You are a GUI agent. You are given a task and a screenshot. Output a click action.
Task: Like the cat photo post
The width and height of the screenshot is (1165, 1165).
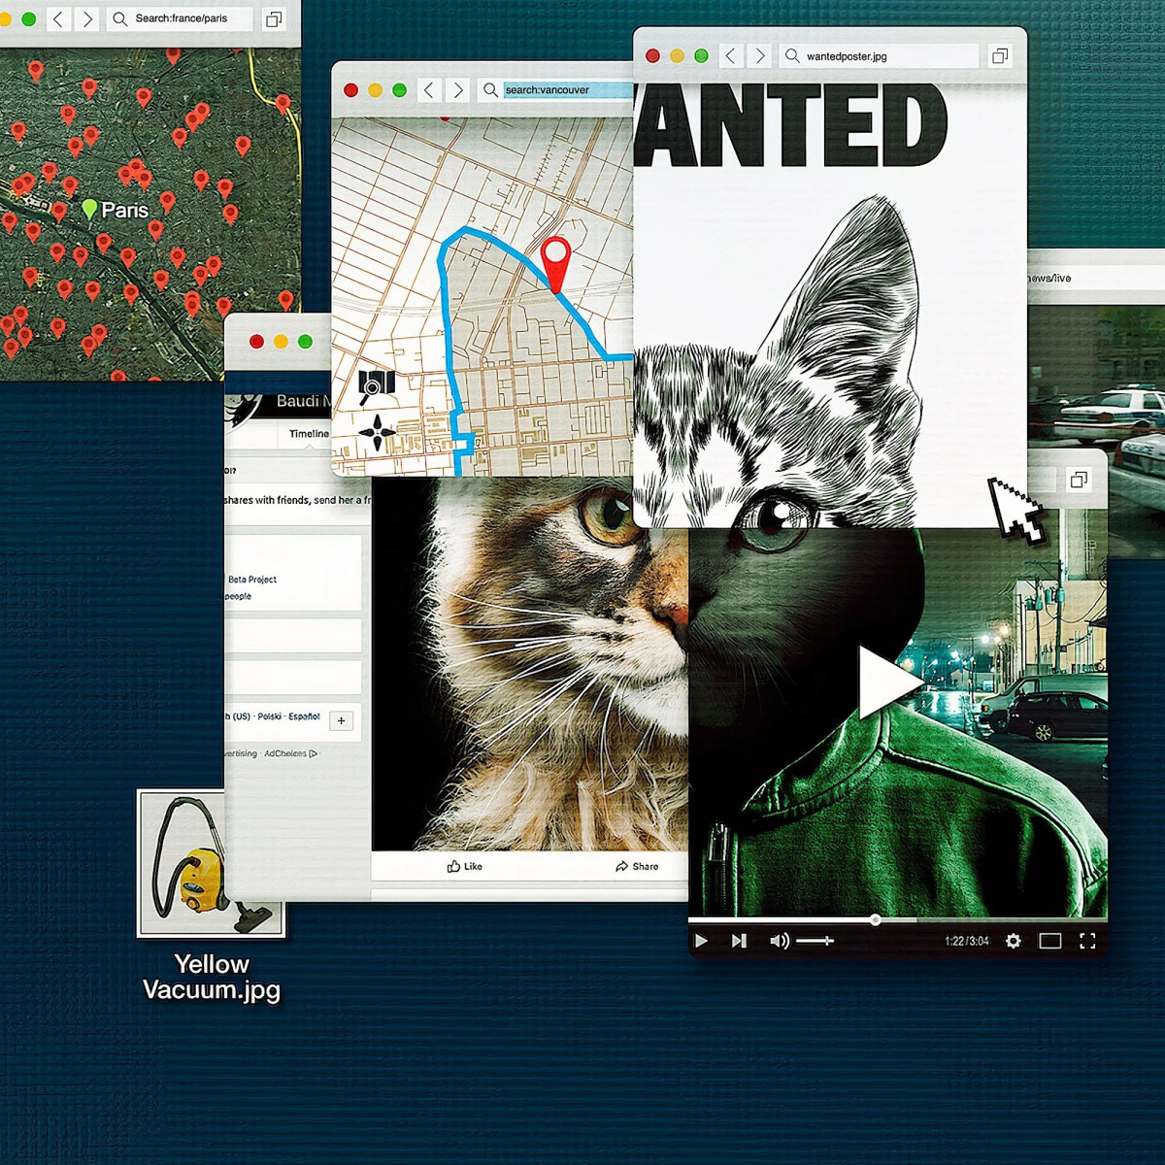[x=464, y=866]
